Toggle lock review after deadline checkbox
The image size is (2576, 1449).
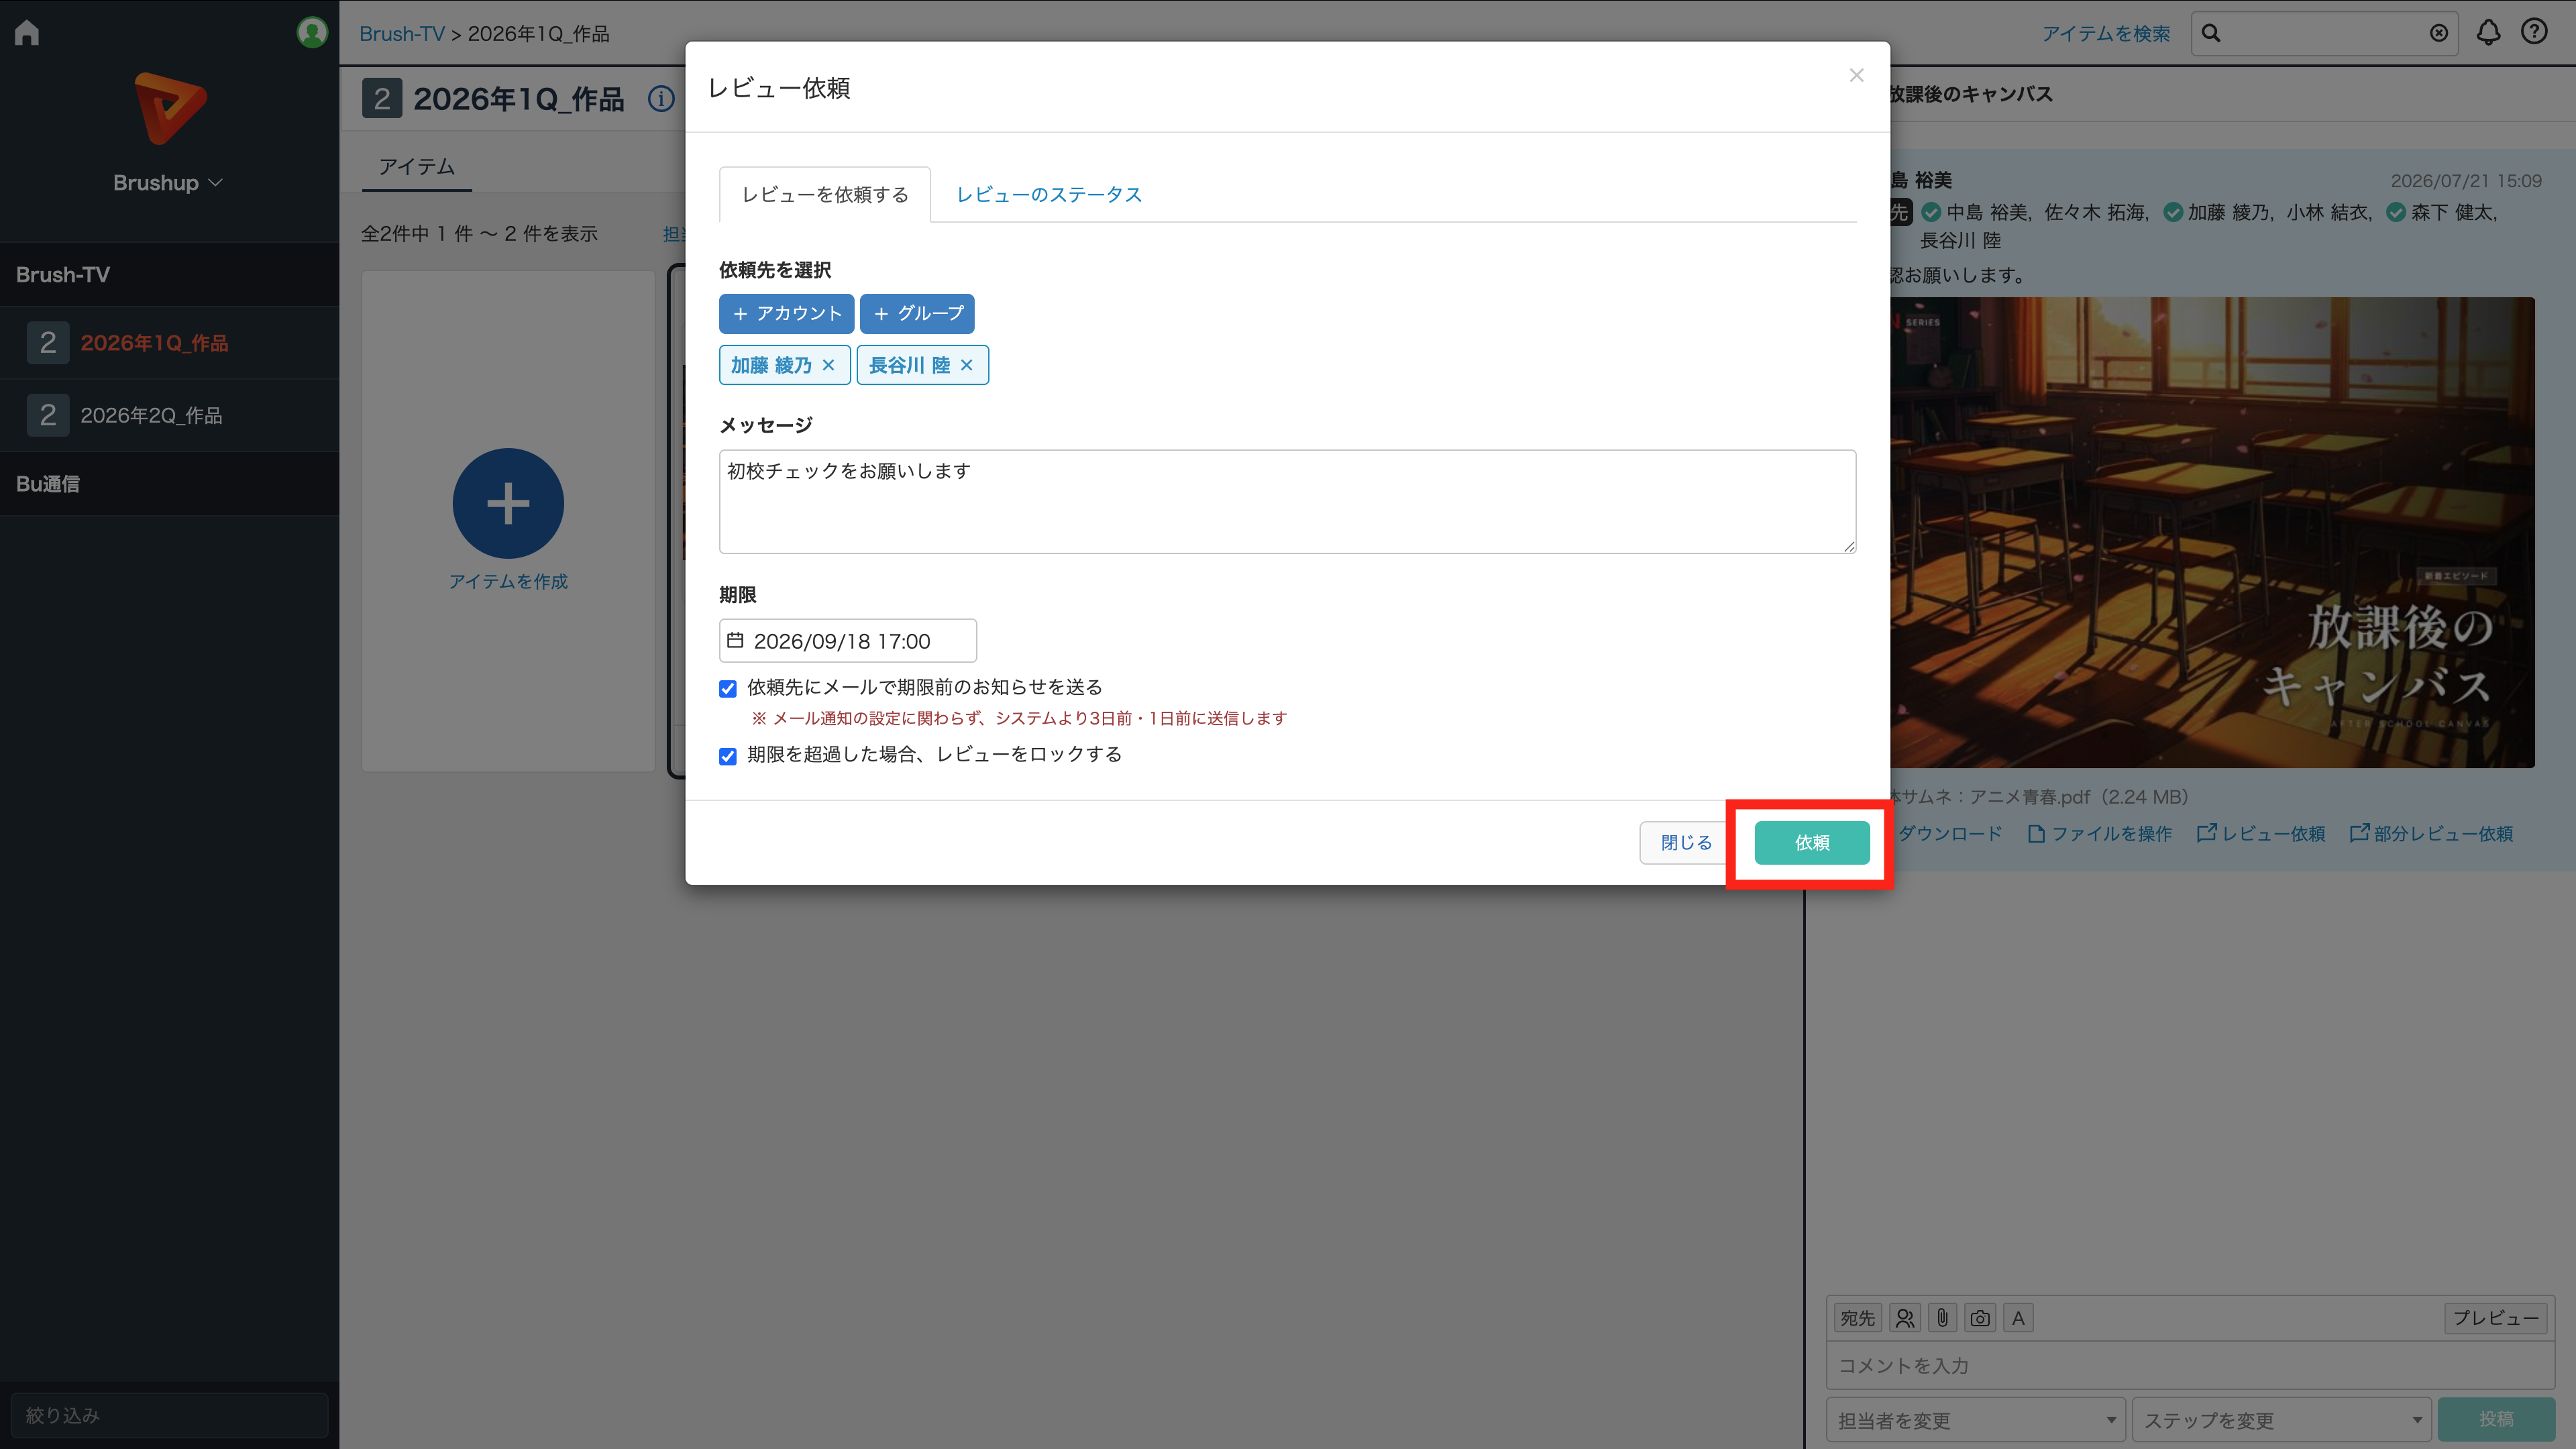(728, 756)
